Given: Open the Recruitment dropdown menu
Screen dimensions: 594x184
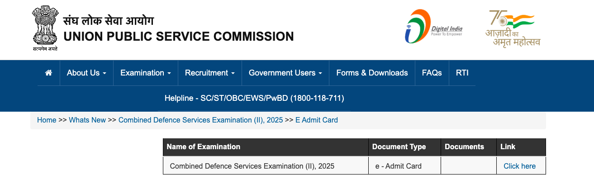Looking at the screenshot, I should coord(210,73).
